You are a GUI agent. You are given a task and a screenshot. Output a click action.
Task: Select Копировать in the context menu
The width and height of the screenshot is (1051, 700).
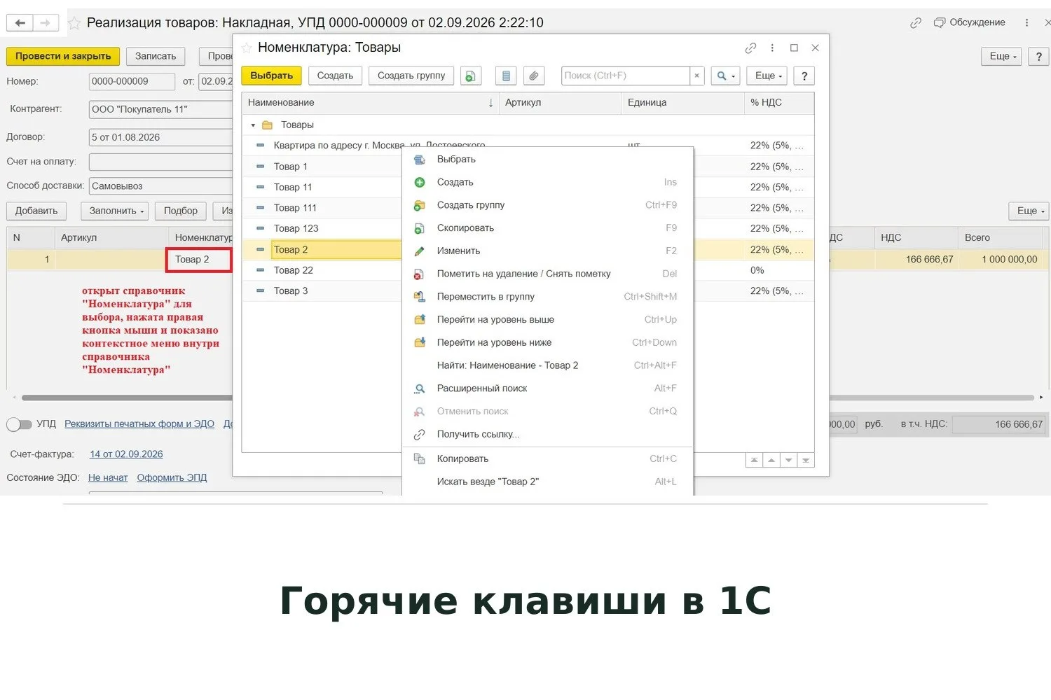point(547,458)
